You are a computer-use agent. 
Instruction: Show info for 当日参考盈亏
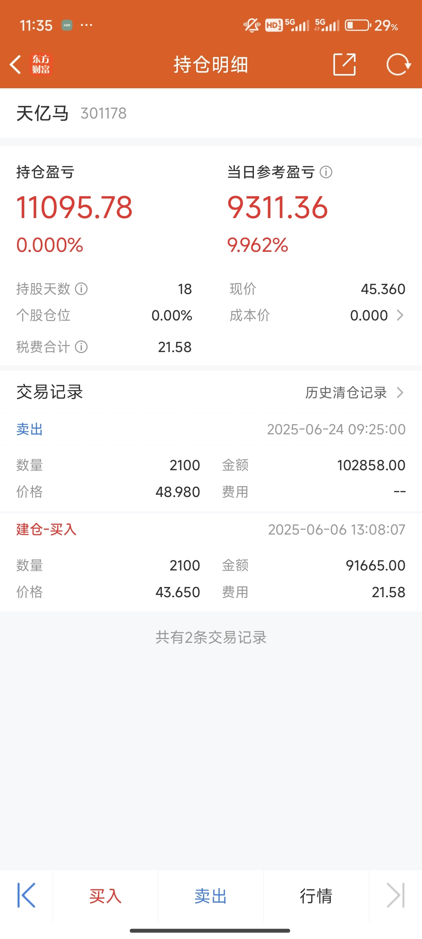click(326, 172)
